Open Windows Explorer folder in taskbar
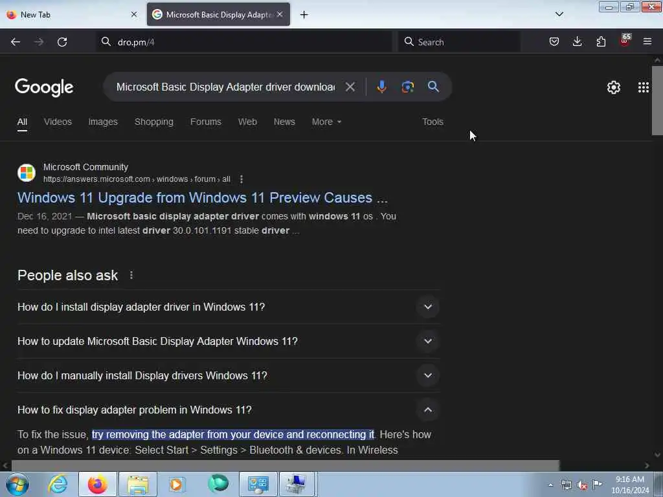663x497 pixels. tap(138, 484)
